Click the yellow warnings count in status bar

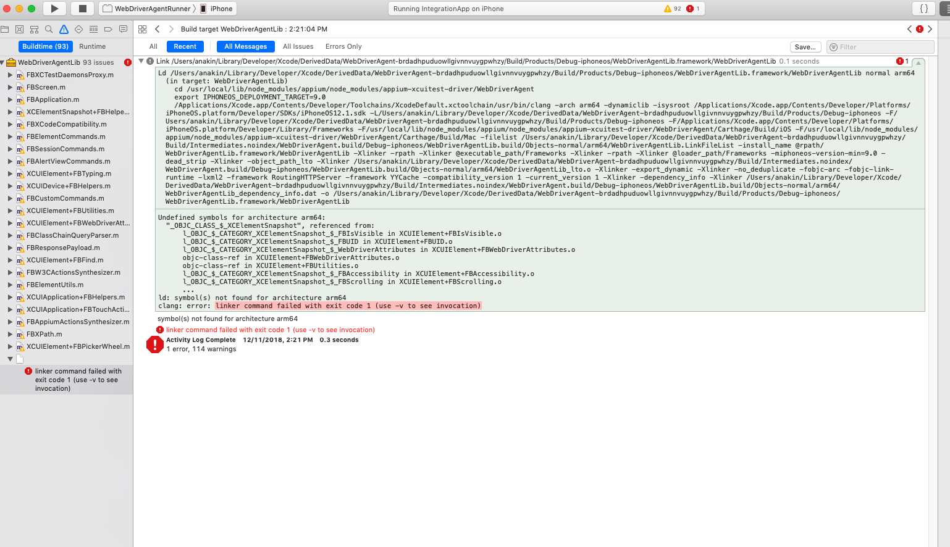672,9
